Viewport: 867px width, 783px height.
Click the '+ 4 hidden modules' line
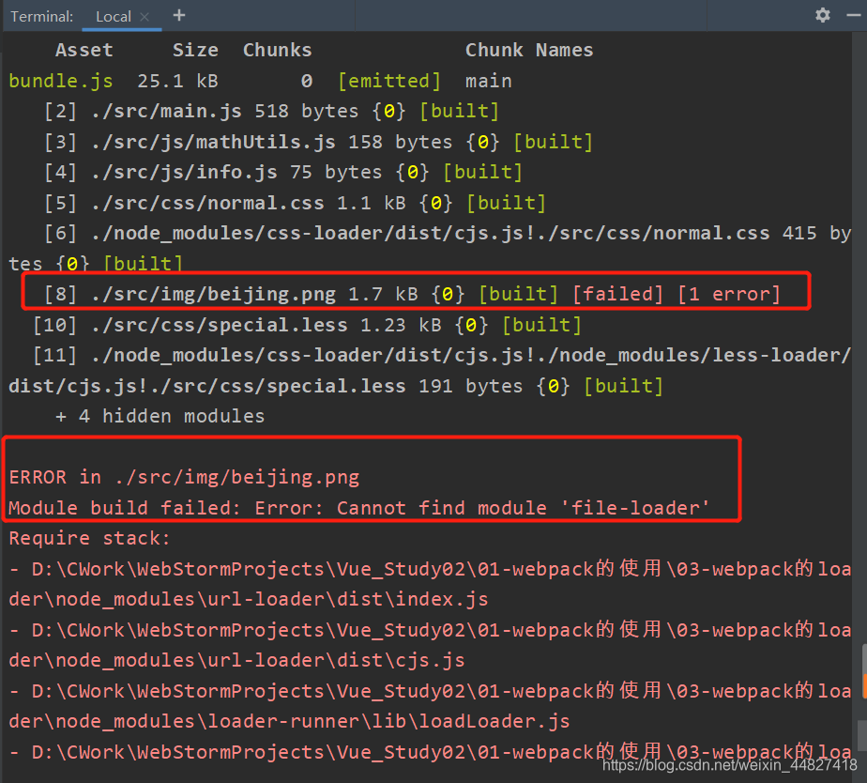tap(160, 416)
